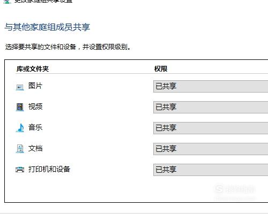Open the 打印机和设备 permission dropdown
The image size is (268, 214).
point(211,170)
